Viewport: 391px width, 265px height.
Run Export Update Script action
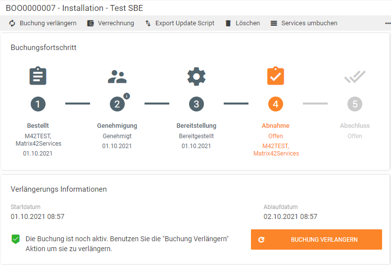pyautogui.click(x=180, y=23)
